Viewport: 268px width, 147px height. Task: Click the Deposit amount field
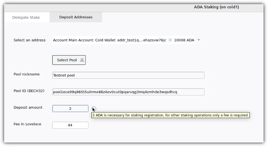coord(70,109)
